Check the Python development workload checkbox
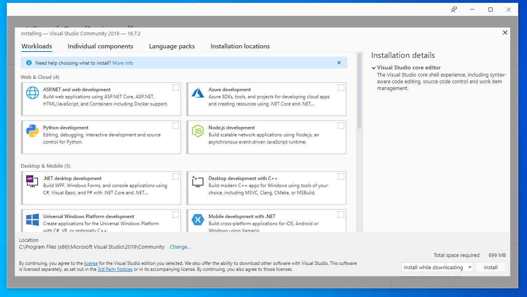The image size is (527, 297). [176, 125]
